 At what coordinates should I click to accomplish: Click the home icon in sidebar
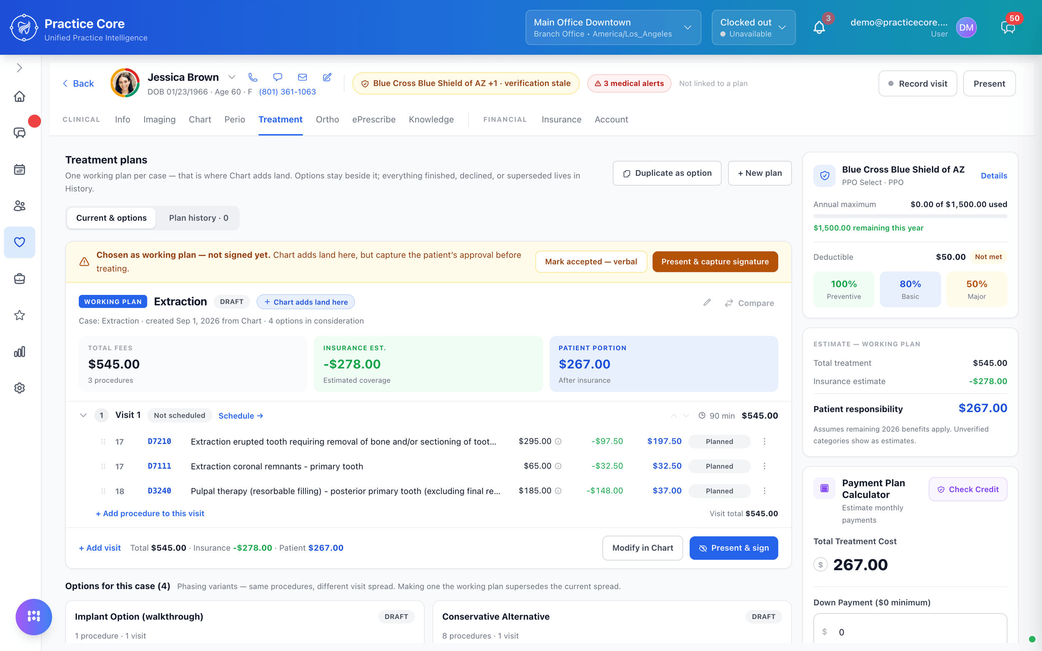tap(20, 96)
